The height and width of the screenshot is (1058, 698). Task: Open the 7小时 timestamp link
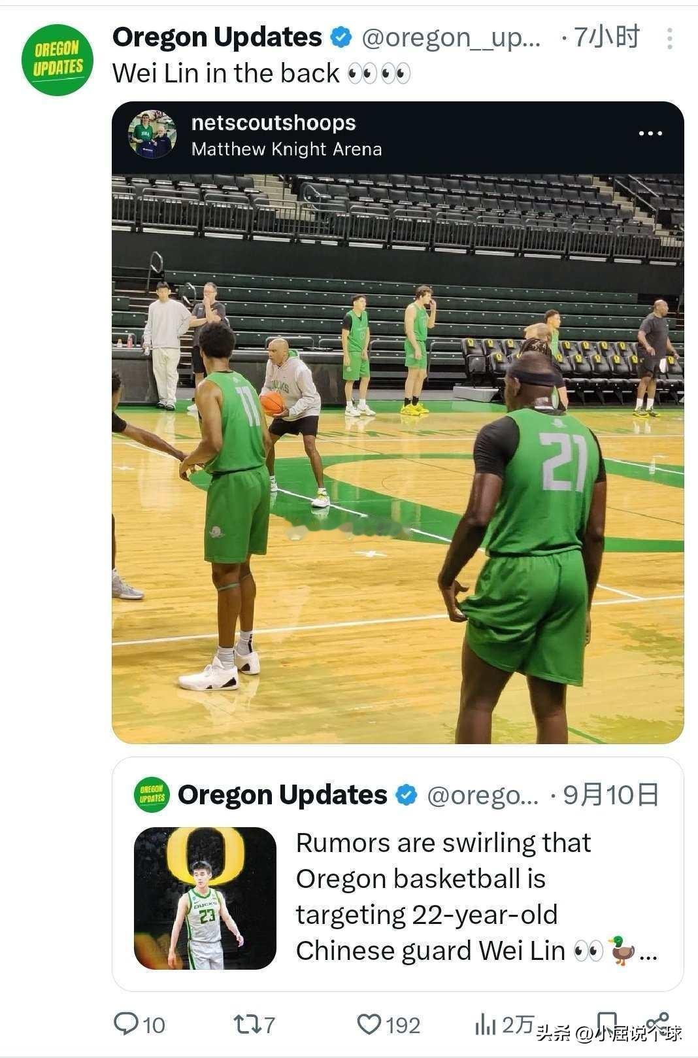[606, 37]
